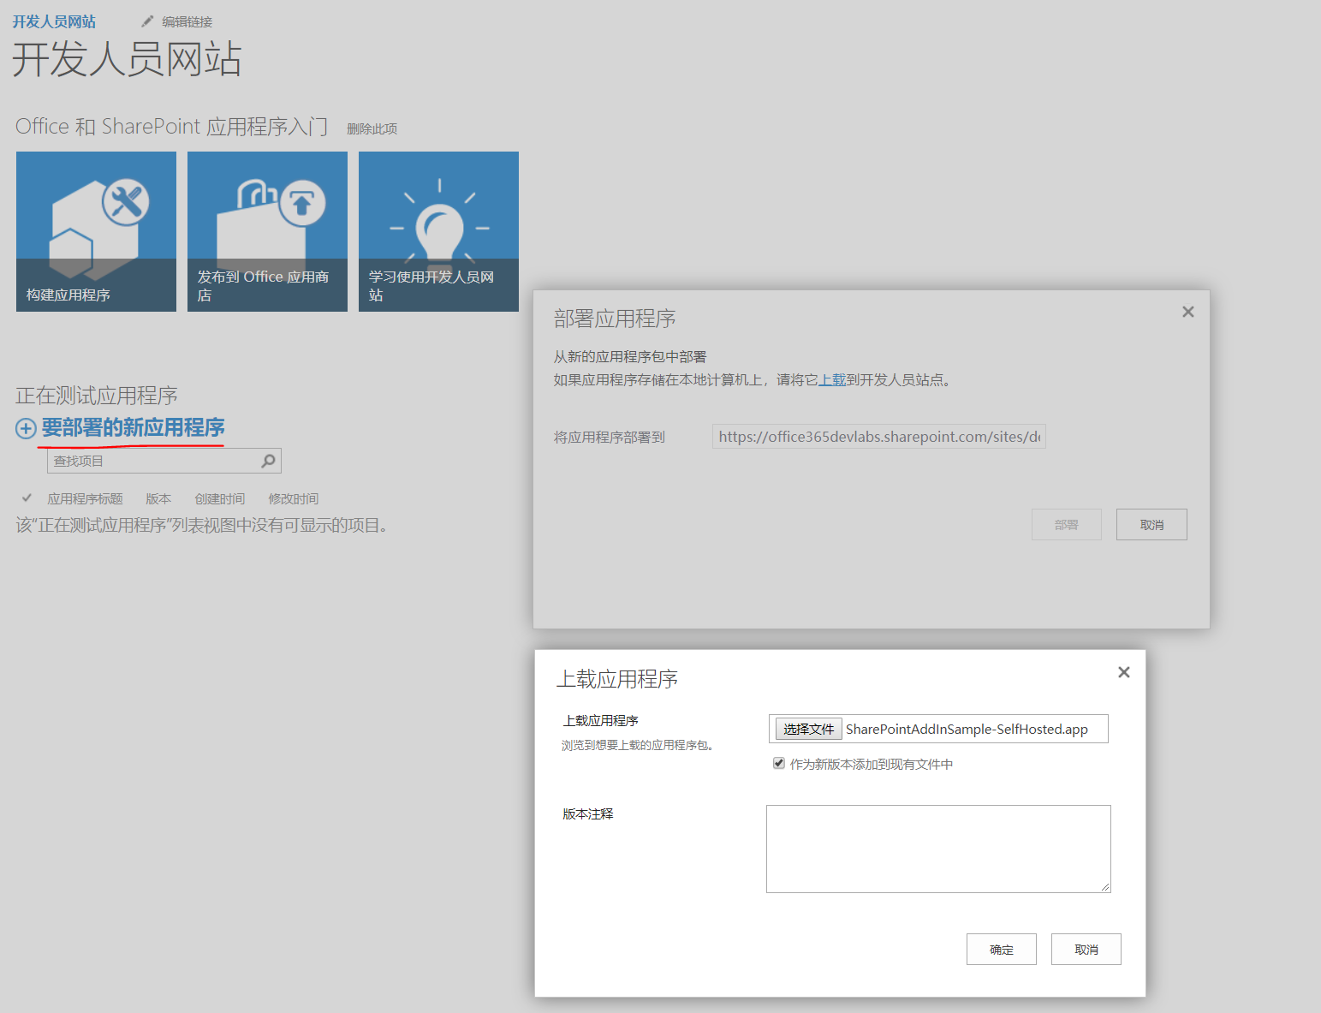Close the 部署应用程序 dialog
The height and width of the screenshot is (1013, 1321).
(x=1187, y=312)
